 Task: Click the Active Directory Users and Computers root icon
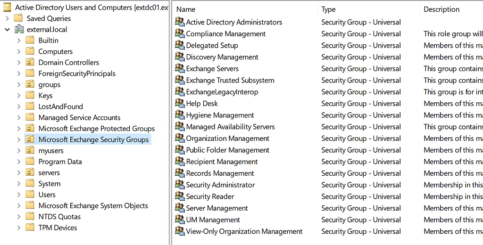click(x=8, y=8)
